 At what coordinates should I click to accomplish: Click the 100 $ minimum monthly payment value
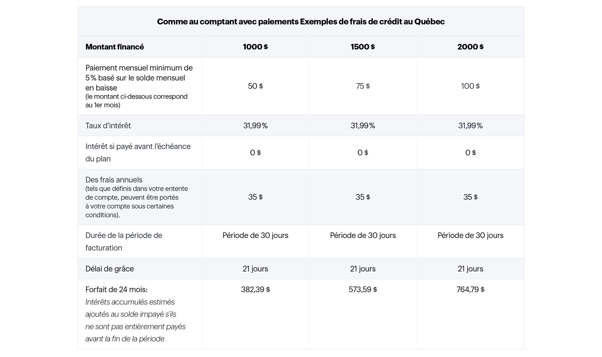point(470,86)
